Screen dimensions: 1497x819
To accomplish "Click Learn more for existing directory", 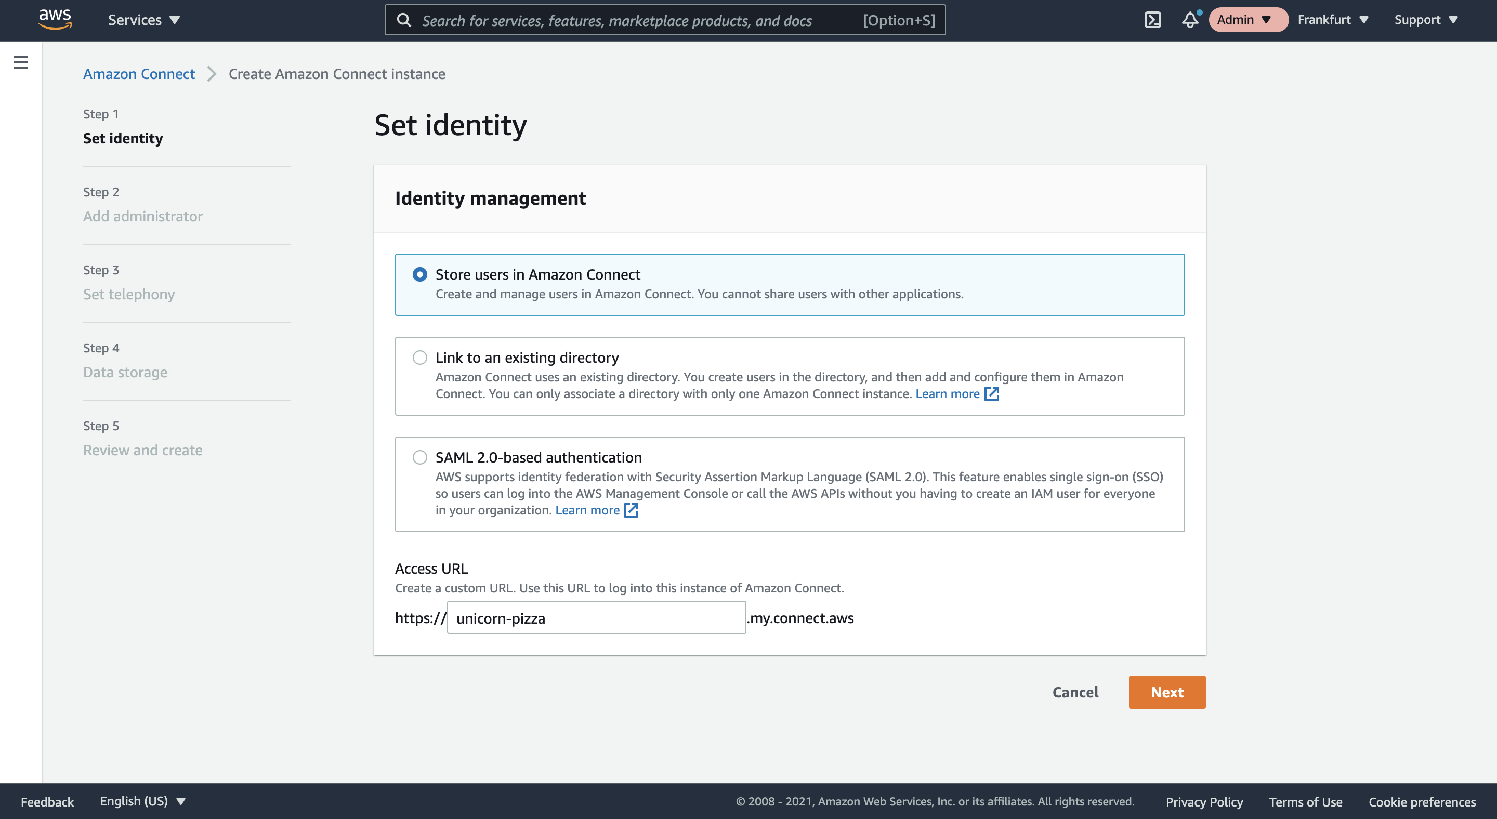I will point(947,394).
